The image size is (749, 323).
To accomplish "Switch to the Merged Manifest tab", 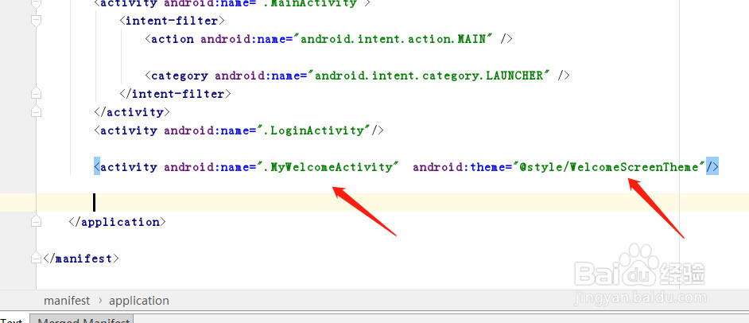I will pos(82,319).
